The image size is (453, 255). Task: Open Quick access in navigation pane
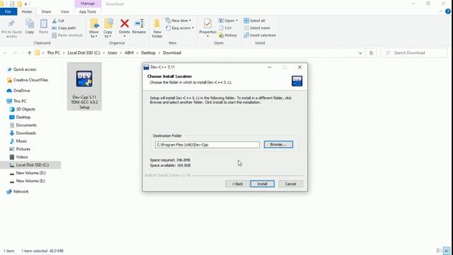coord(25,69)
